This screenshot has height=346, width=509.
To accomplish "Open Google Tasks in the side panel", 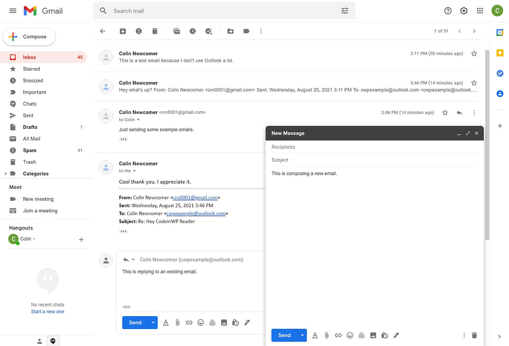I will click(500, 73).
